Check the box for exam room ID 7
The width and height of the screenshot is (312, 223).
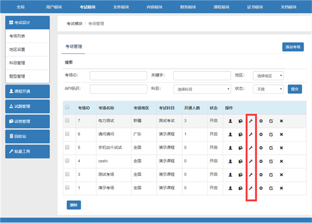[x=67, y=120]
